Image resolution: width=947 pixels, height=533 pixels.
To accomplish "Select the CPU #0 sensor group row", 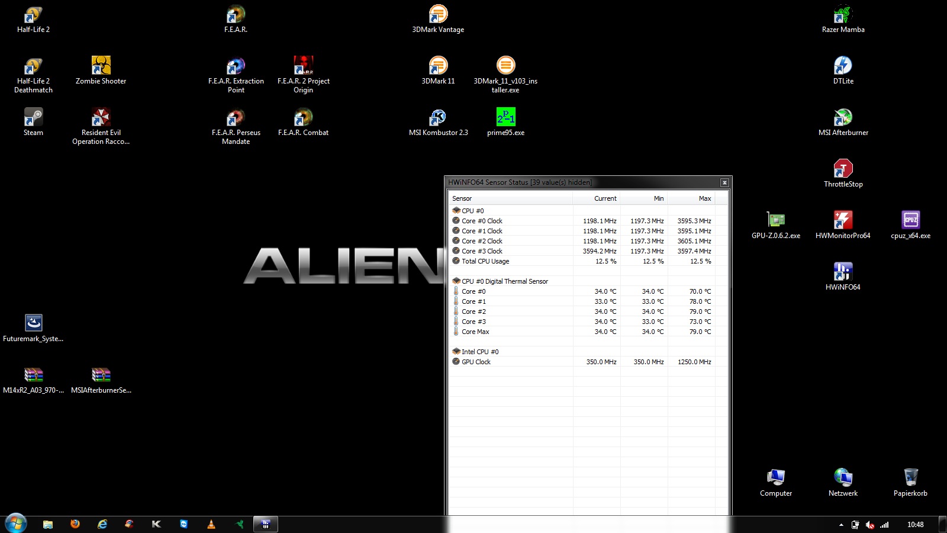I will pos(588,211).
